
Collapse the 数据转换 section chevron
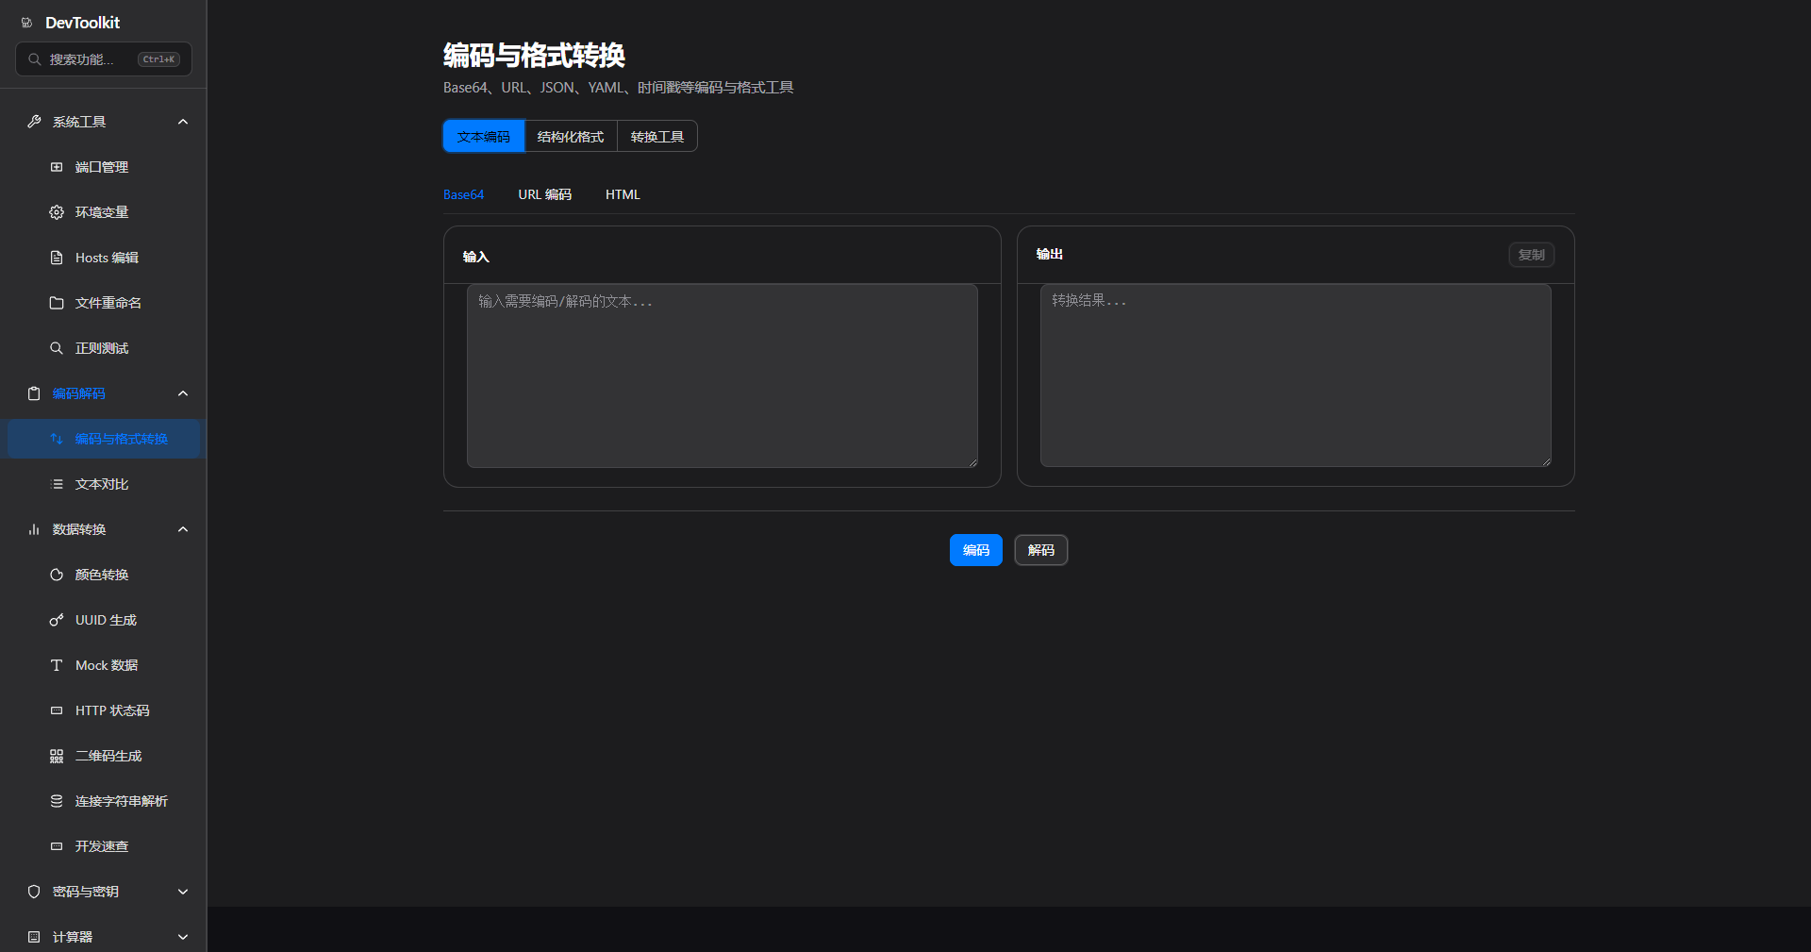(x=183, y=529)
